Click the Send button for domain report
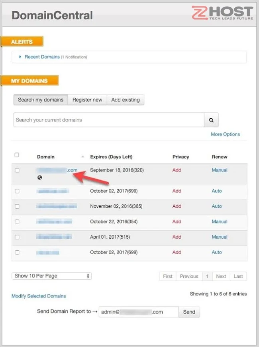This screenshot has width=259, height=347. (x=189, y=312)
